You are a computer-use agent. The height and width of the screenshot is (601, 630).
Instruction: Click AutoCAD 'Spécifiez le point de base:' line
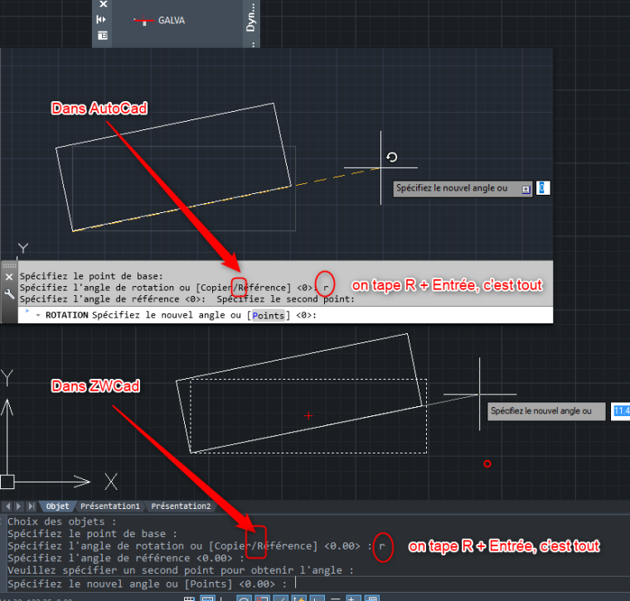click(91, 276)
